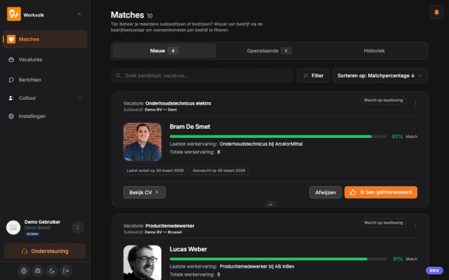This screenshot has width=449, height=280.
Task: Click the Werkvolk logo
Action: [14, 13]
